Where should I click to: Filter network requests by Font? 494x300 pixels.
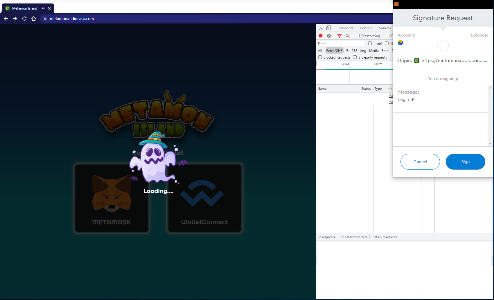(x=385, y=50)
